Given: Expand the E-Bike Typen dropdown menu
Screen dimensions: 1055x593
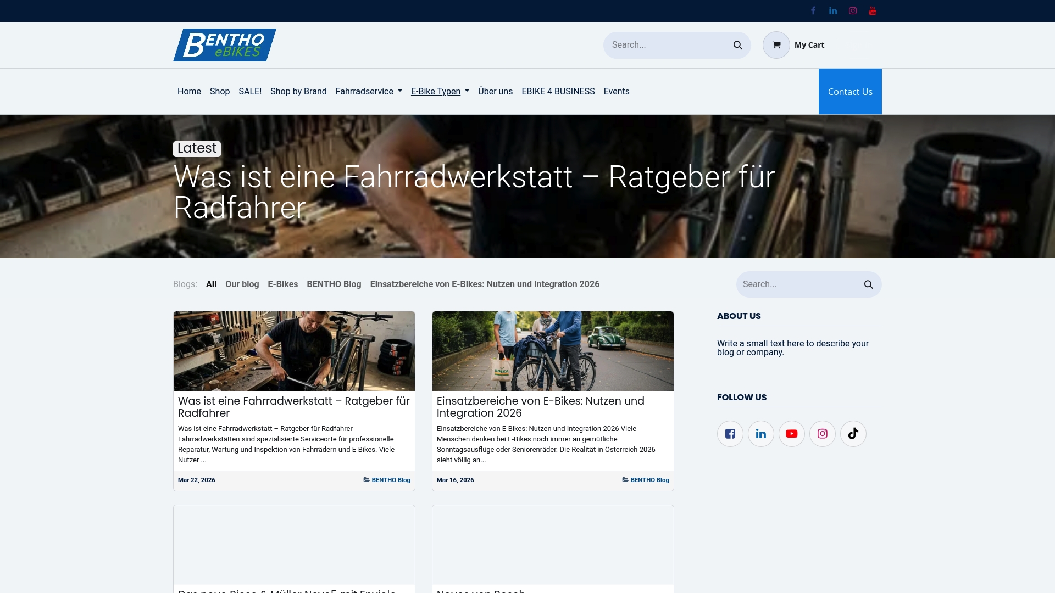Looking at the screenshot, I should (x=440, y=91).
